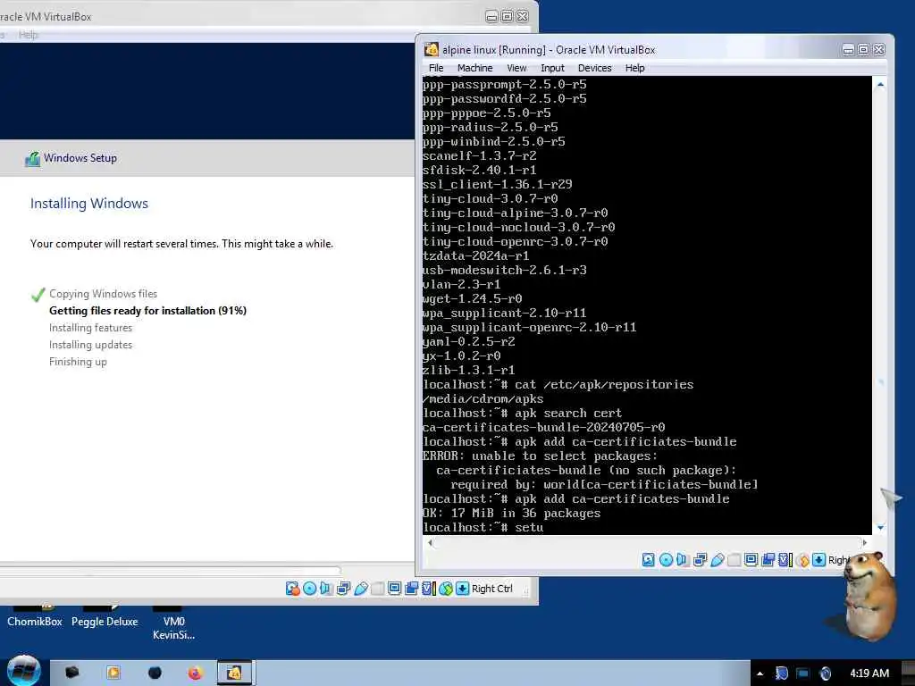Viewport: 915px width, 686px height.
Task: Click hard disk activity icon in alpine VM status bar
Action: point(649,560)
